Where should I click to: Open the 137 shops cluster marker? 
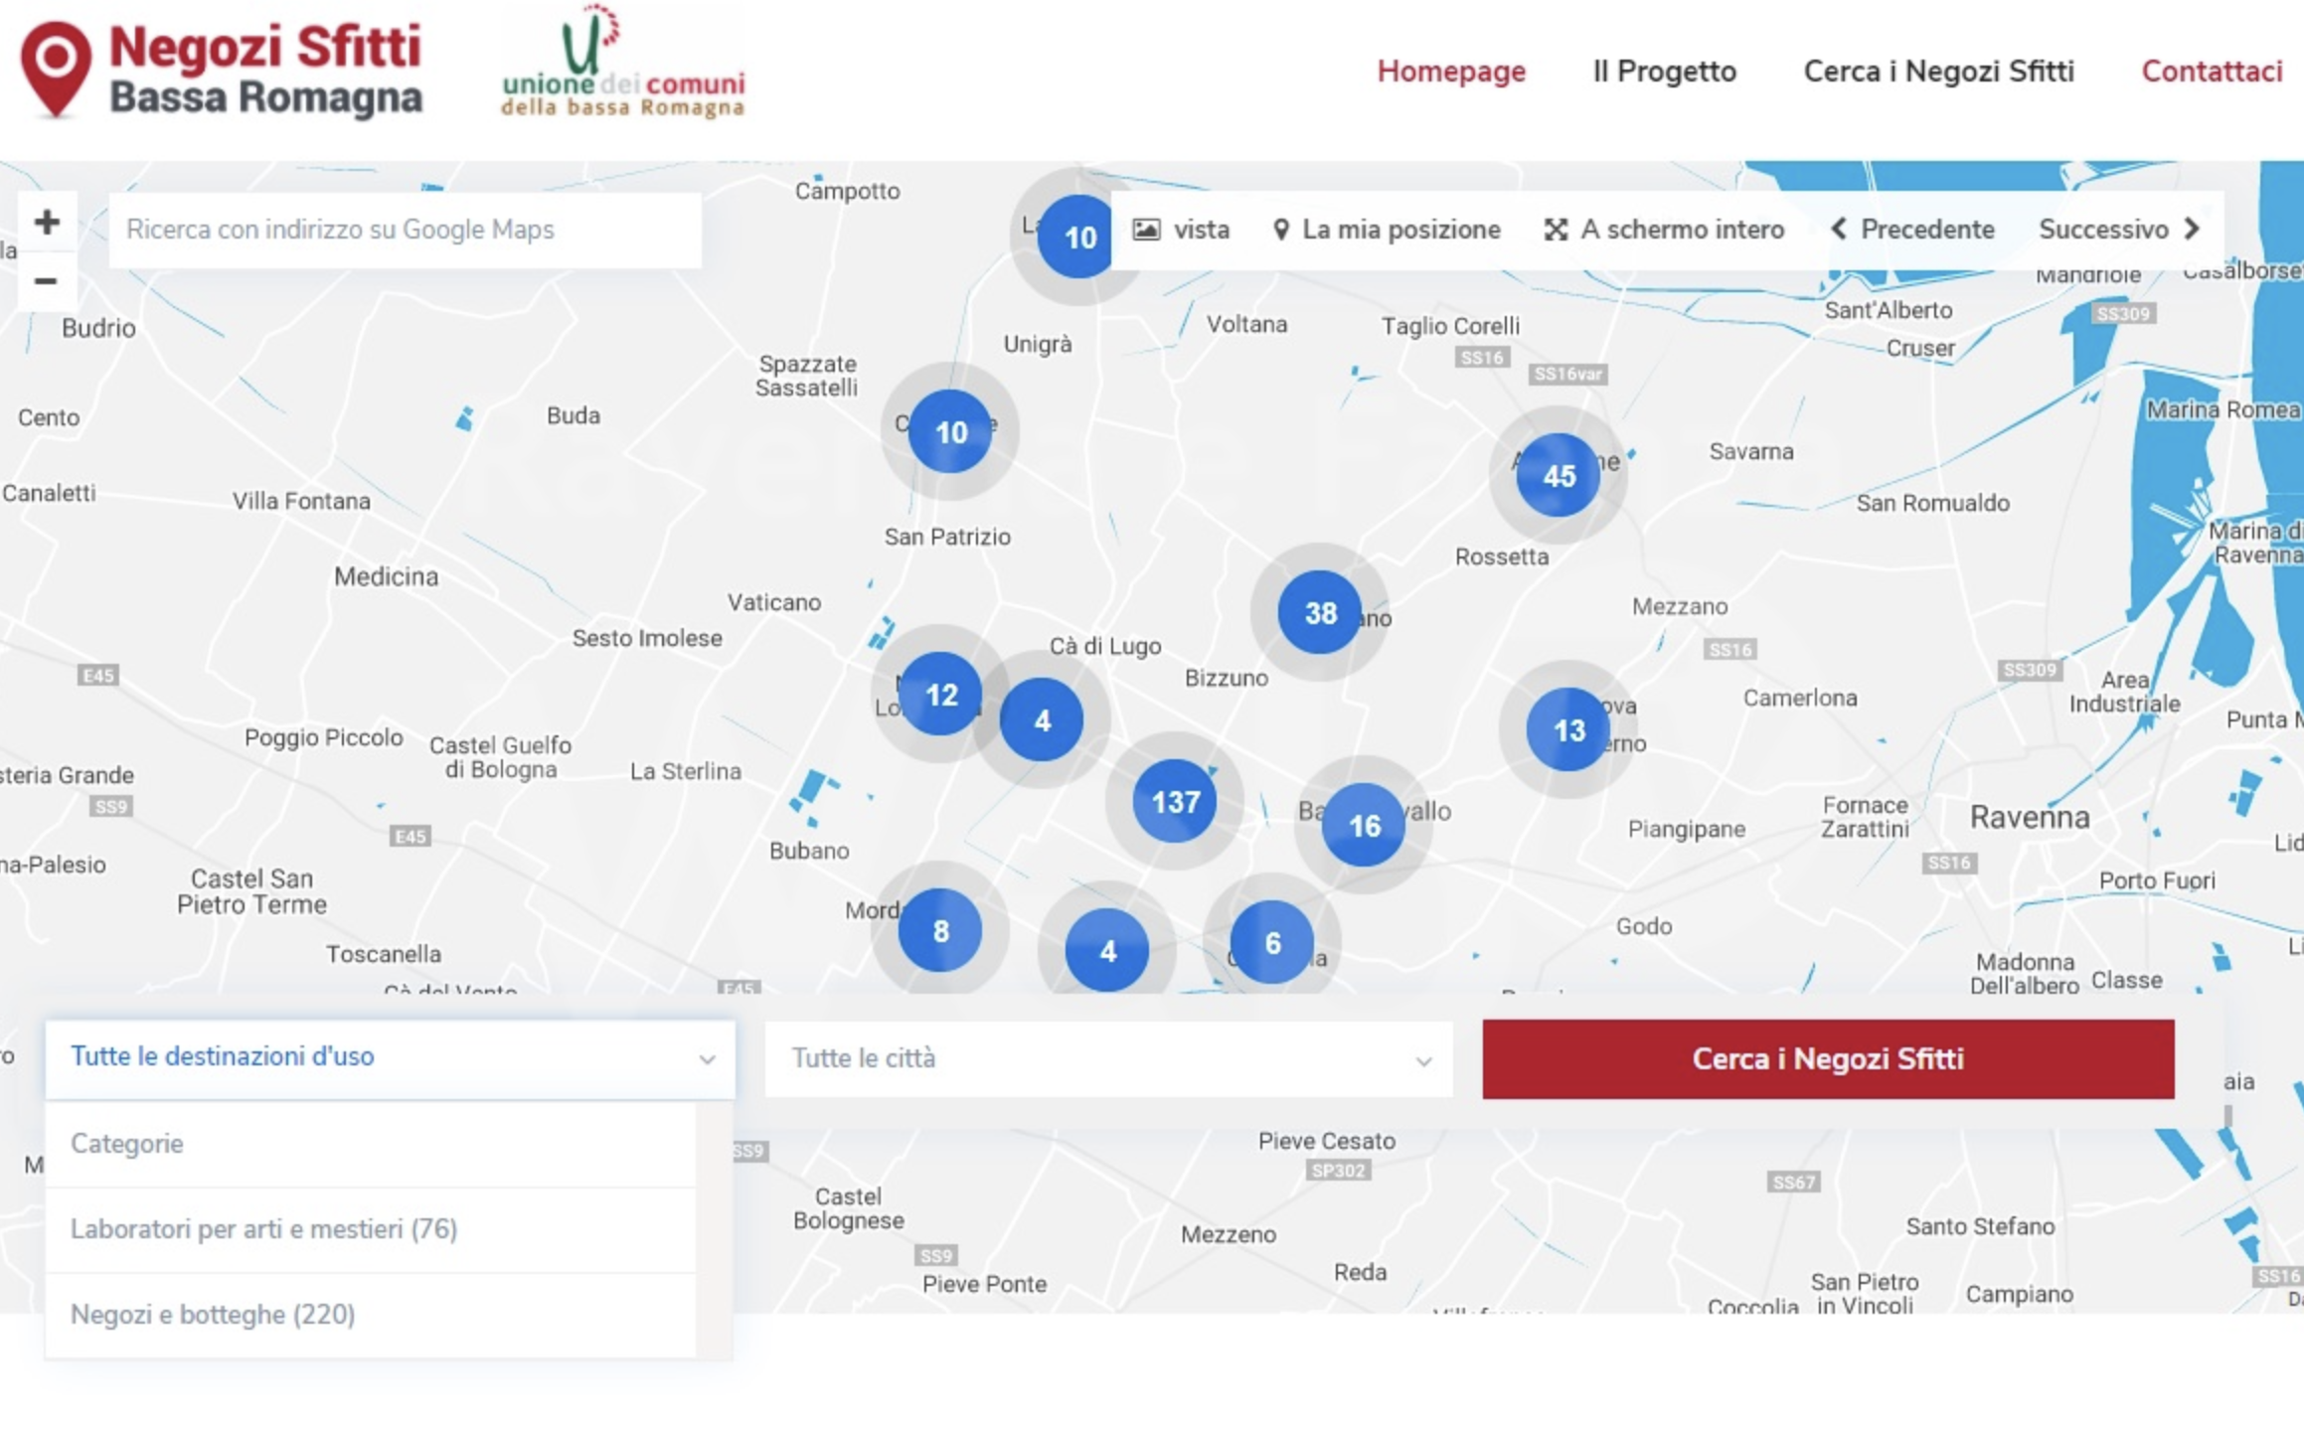point(1175,801)
